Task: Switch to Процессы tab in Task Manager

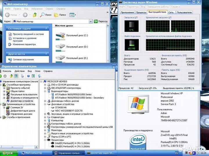Action: pos(141,12)
